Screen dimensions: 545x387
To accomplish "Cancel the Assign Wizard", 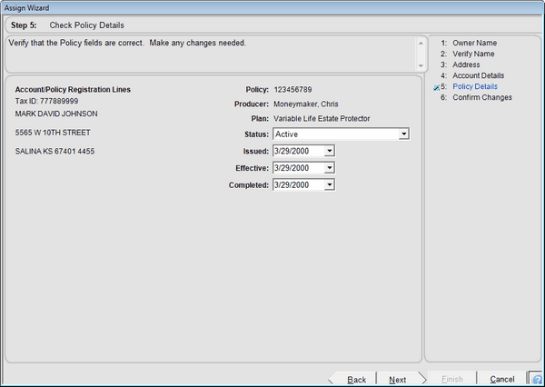I will [502, 380].
